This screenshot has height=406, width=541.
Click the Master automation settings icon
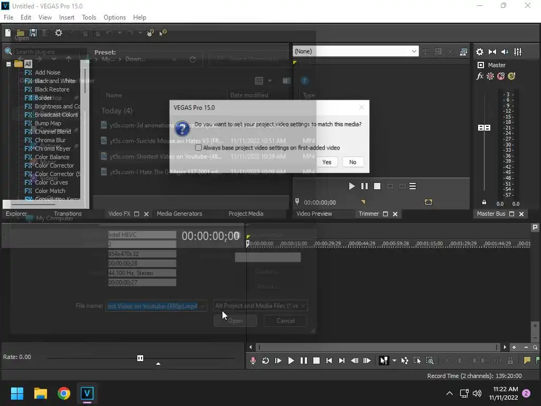490,76
